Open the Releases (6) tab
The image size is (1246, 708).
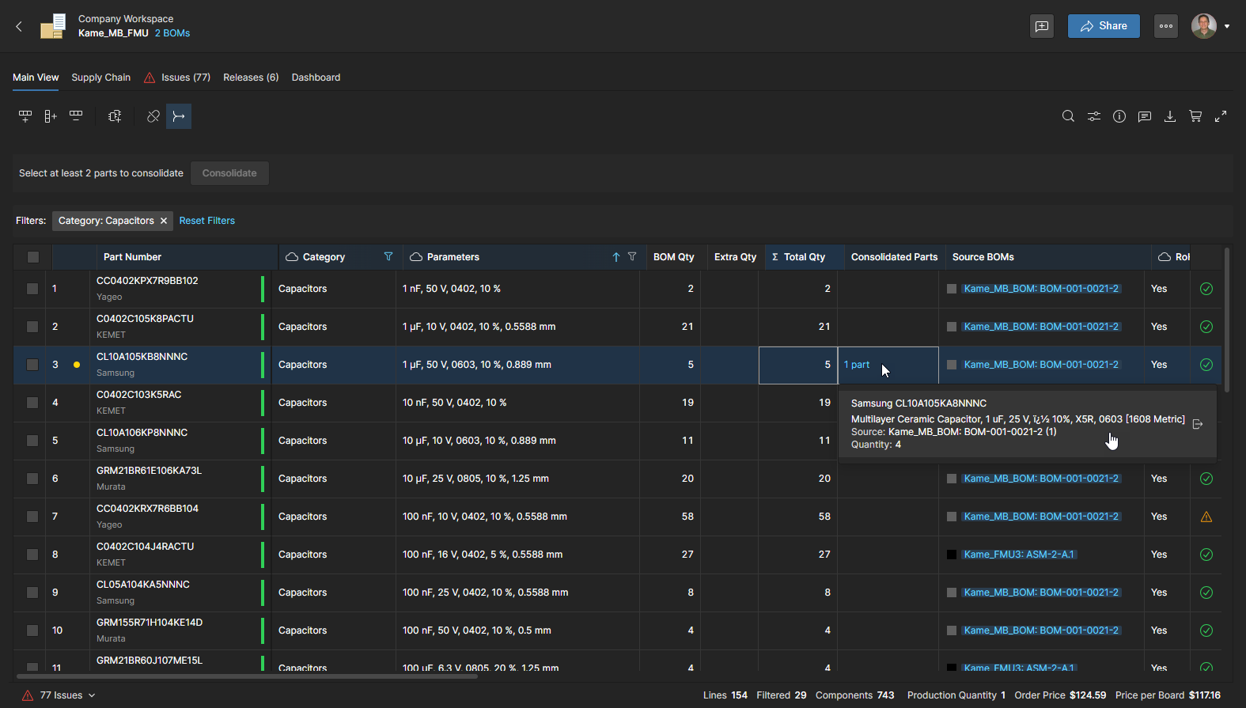pos(251,78)
